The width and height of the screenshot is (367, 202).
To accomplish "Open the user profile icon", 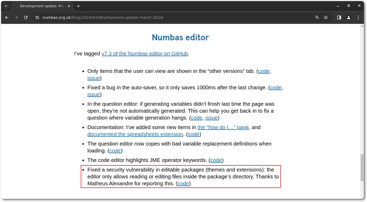I will point(348,18).
